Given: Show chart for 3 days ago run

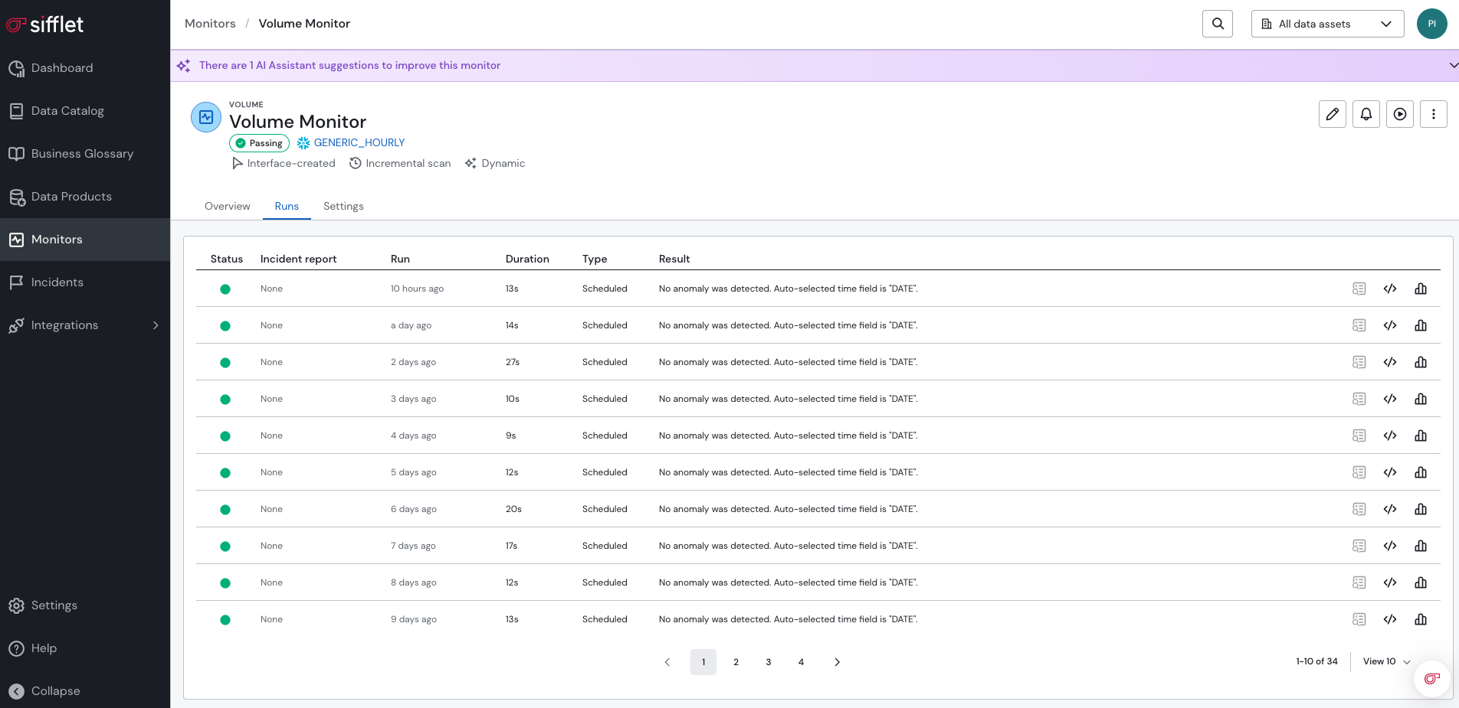Looking at the screenshot, I should coord(1421,399).
